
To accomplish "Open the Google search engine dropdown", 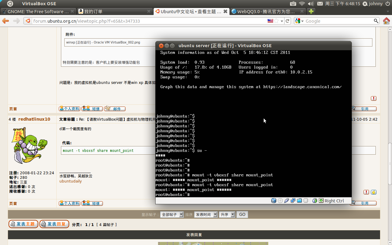I will pyautogui.click(x=299, y=21).
